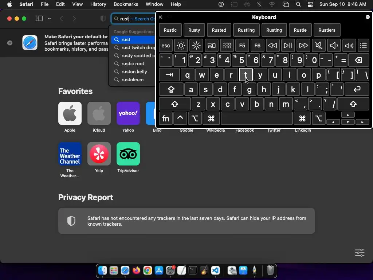Choose the 'ruston kelly' suggestion

point(133,72)
